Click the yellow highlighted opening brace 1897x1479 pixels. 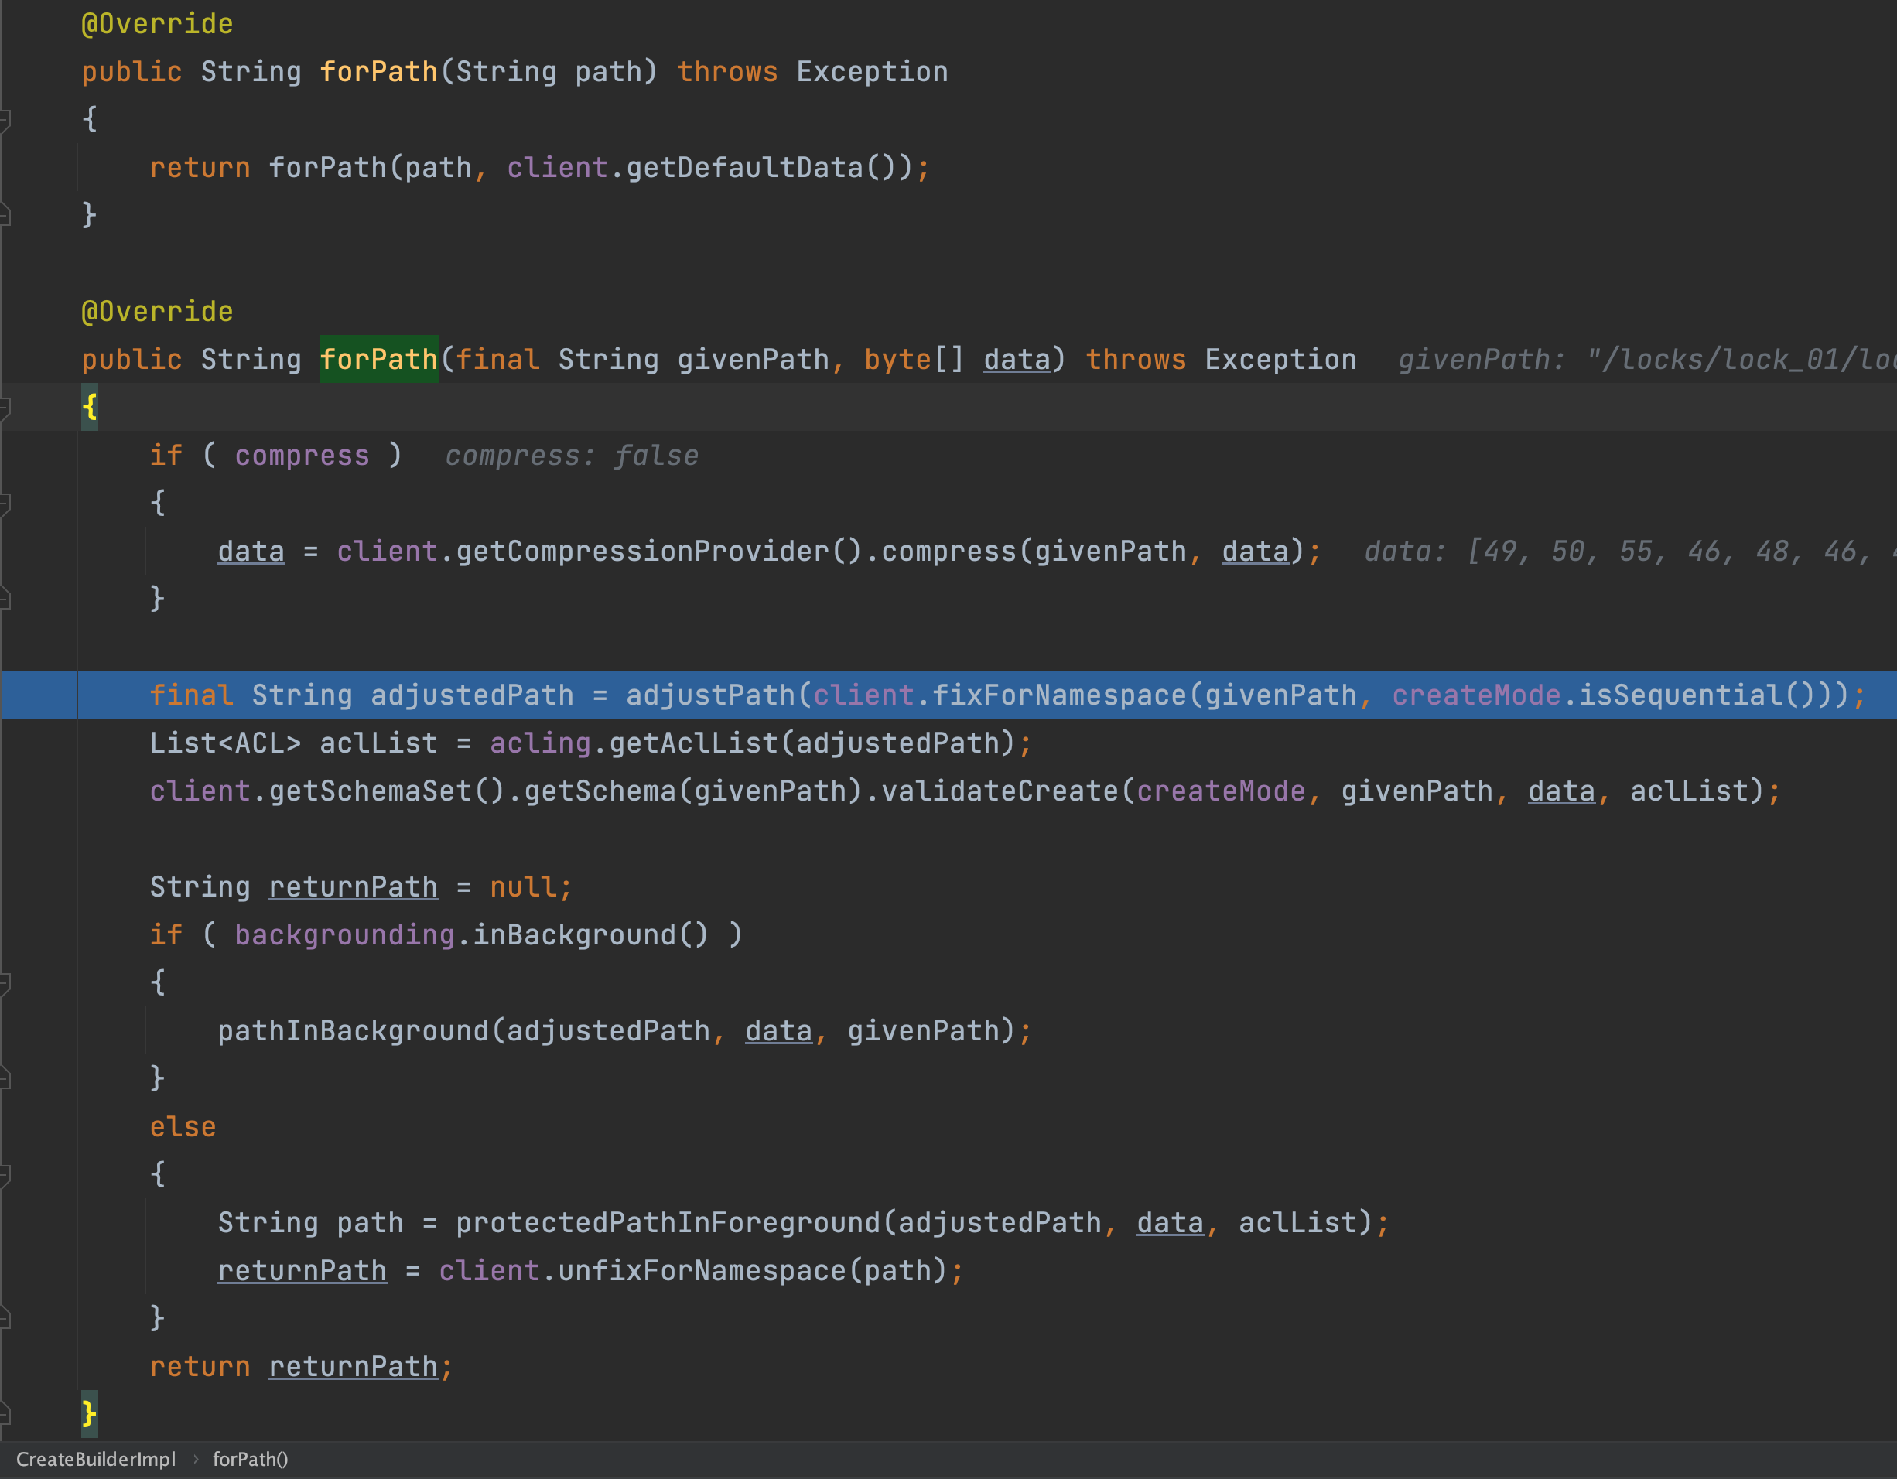[x=90, y=408]
